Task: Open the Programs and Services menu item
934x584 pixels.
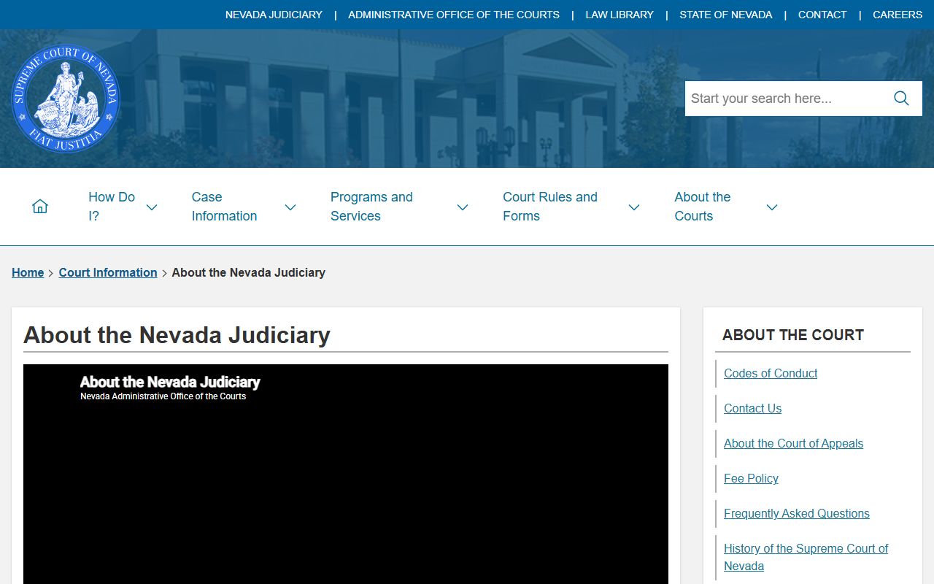Action: coord(371,207)
